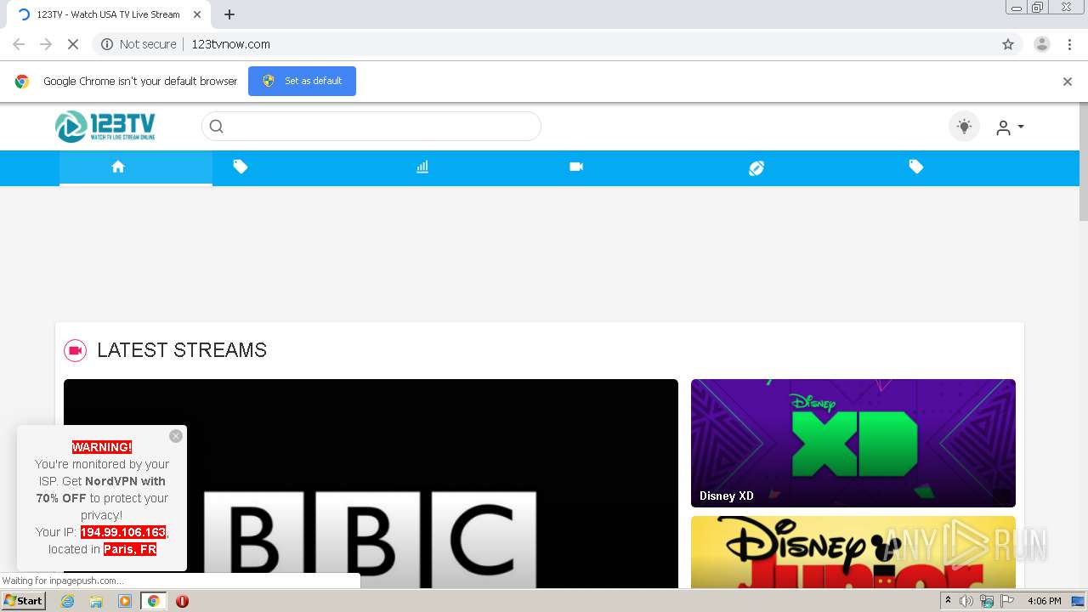Image resolution: width=1088 pixels, height=612 pixels.
Task: Open the Windows Start menu
Action: tap(24, 601)
